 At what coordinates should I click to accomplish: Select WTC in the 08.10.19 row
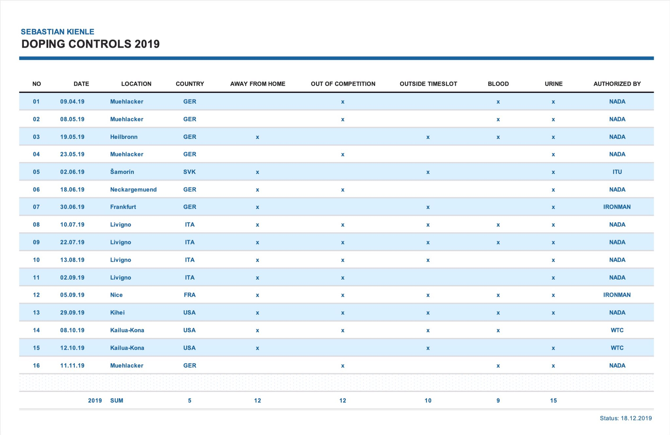coord(617,330)
